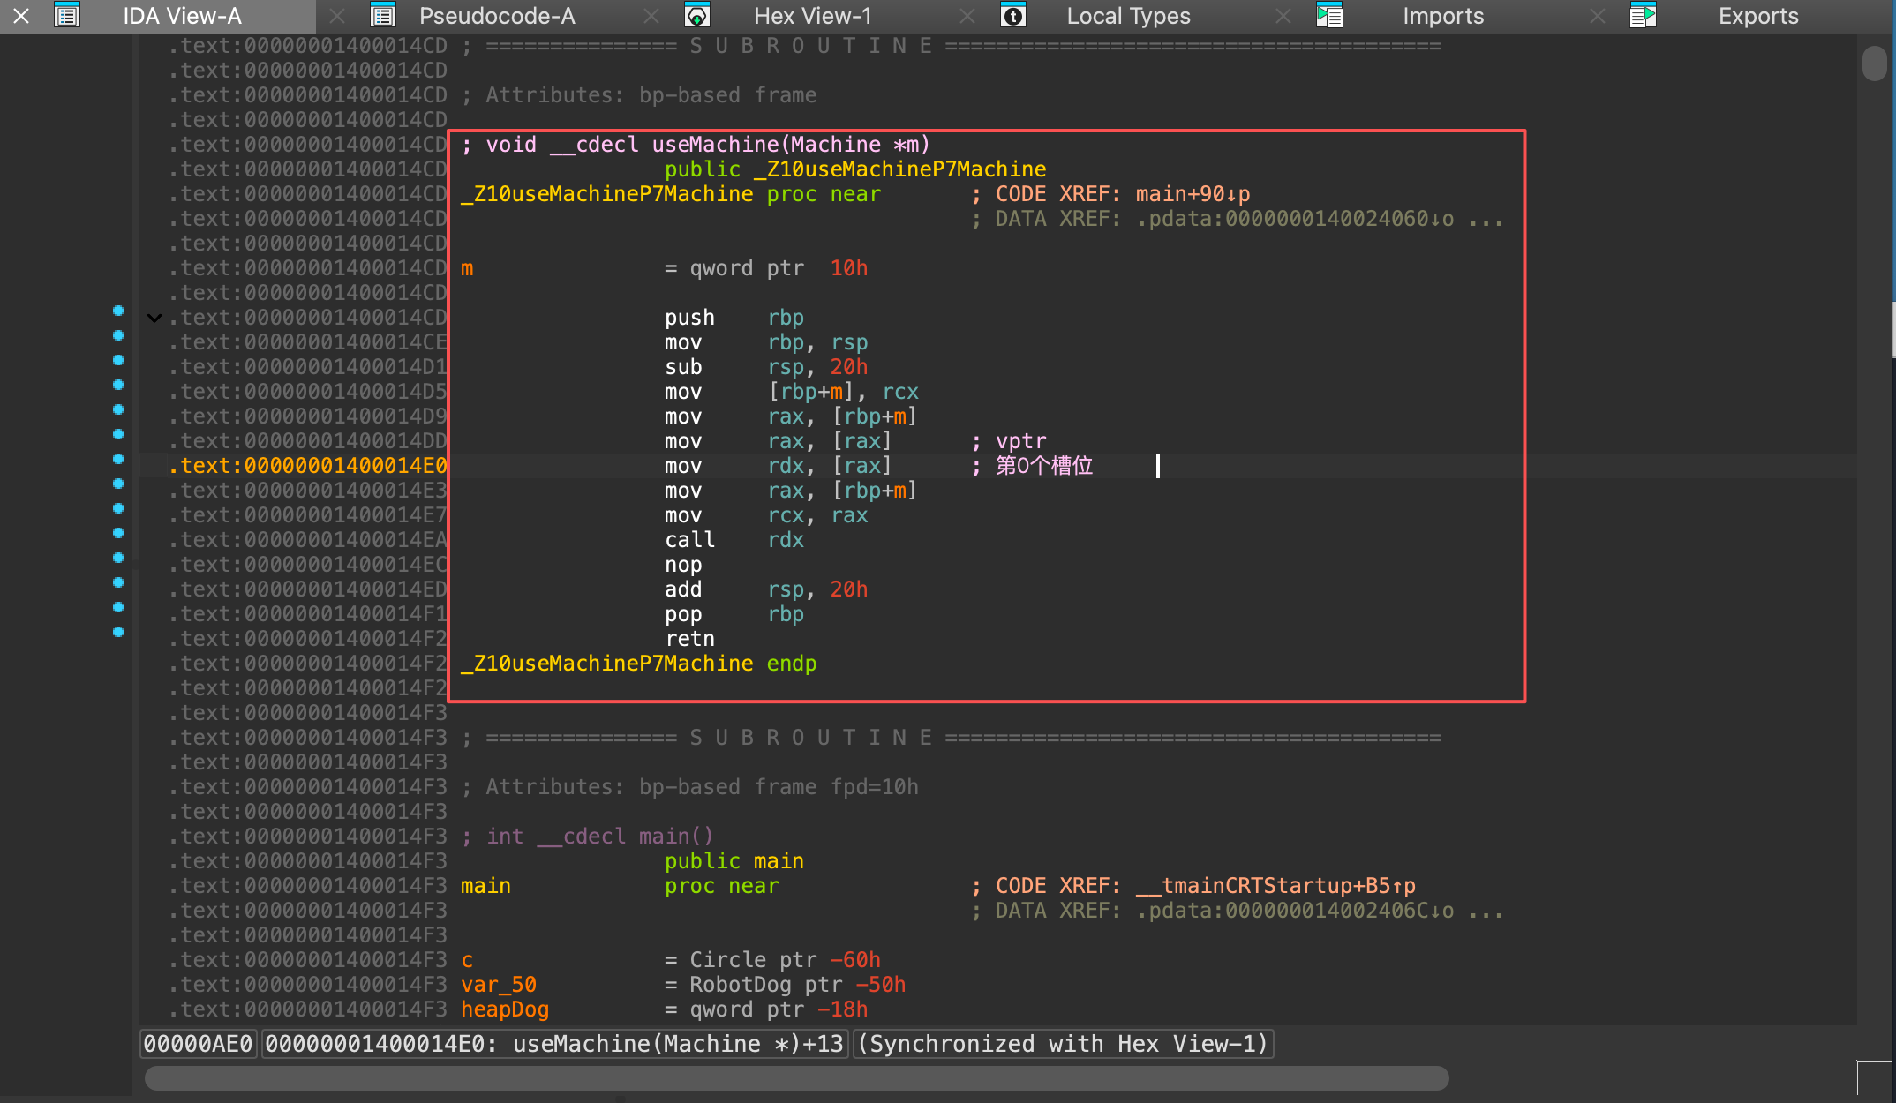The width and height of the screenshot is (1896, 1103).
Task: Click the ellipsis after the .pdata:0000000140024060 xref
Action: (x=1486, y=221)
